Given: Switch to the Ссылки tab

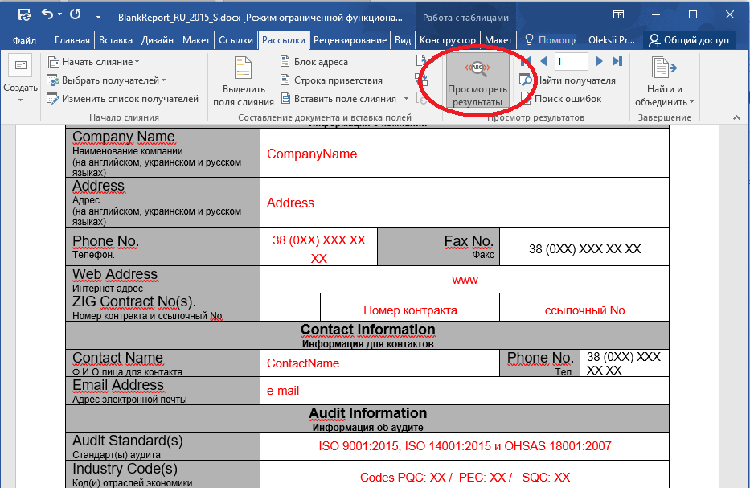Looking at the screenshot, I should pyautogui.click(x=236, y=40).
